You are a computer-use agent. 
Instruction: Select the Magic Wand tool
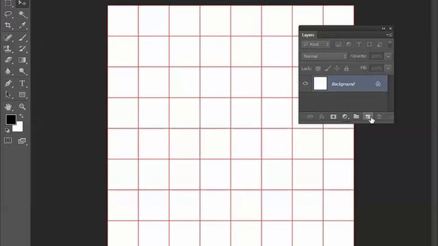(x=22, y=14)
